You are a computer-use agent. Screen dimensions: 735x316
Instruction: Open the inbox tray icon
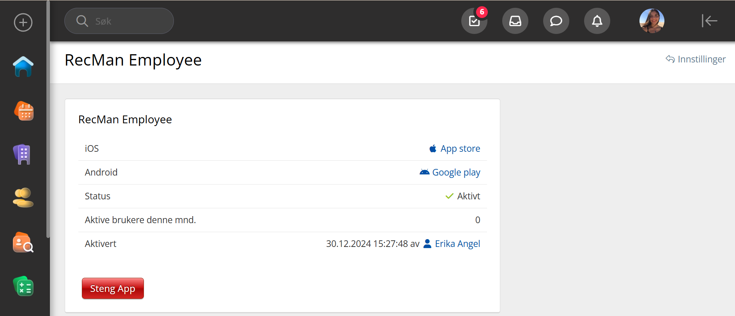[x=515, y=21]
